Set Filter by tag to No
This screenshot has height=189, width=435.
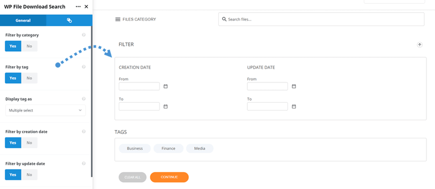tap(29, 78)
